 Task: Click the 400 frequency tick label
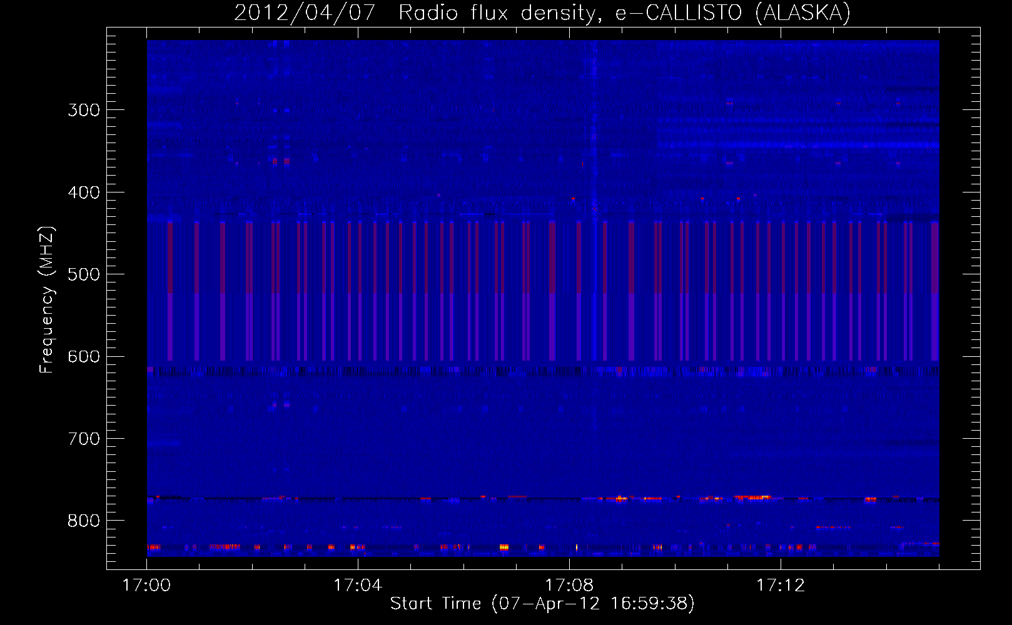(84, 192)
